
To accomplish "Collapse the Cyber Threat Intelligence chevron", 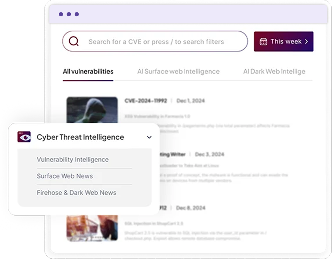I will (149, 137).
